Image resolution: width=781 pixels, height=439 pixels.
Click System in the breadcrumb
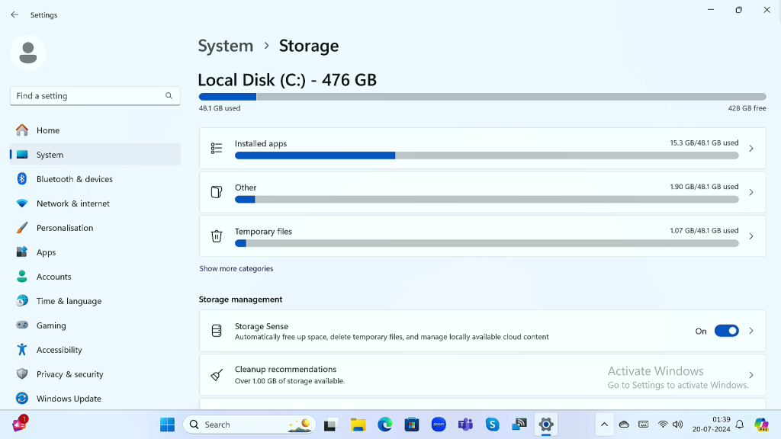pyautogui.click(x=225, y=46)
